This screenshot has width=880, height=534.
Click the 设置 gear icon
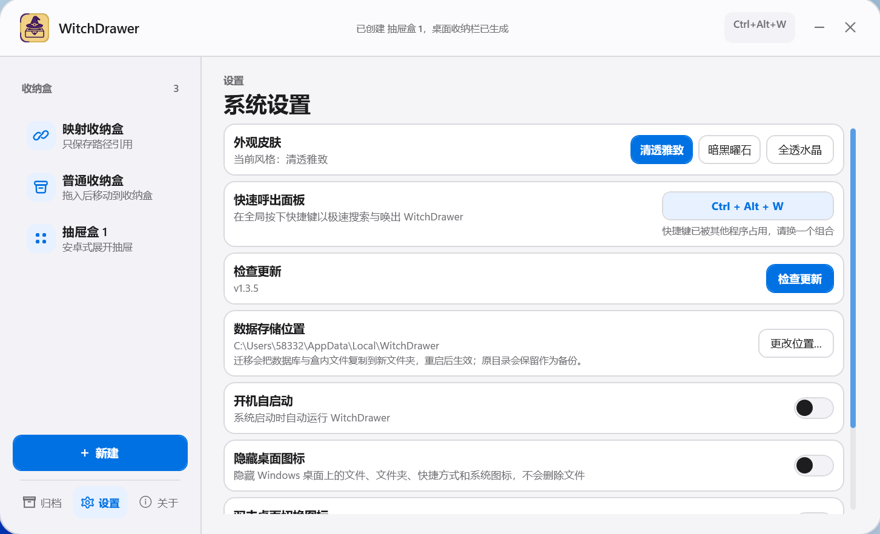pos(87,503)
